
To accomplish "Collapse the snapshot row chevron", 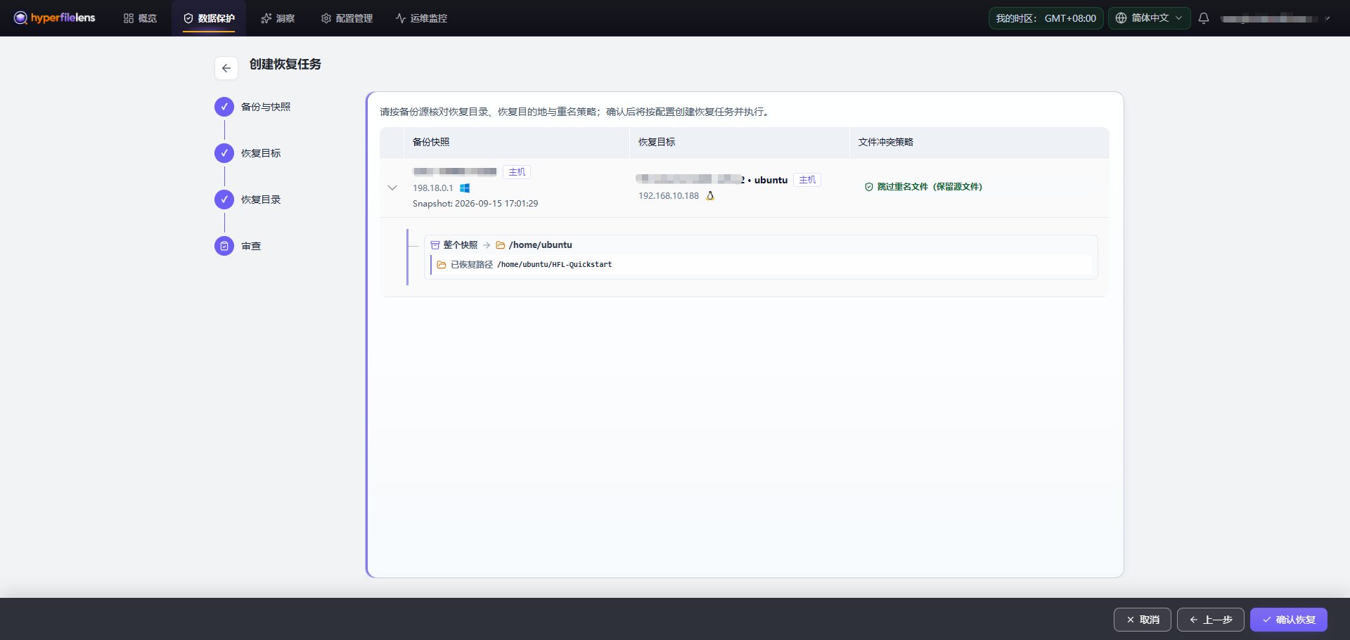I will pyautogui.click(x=392, y=188).
